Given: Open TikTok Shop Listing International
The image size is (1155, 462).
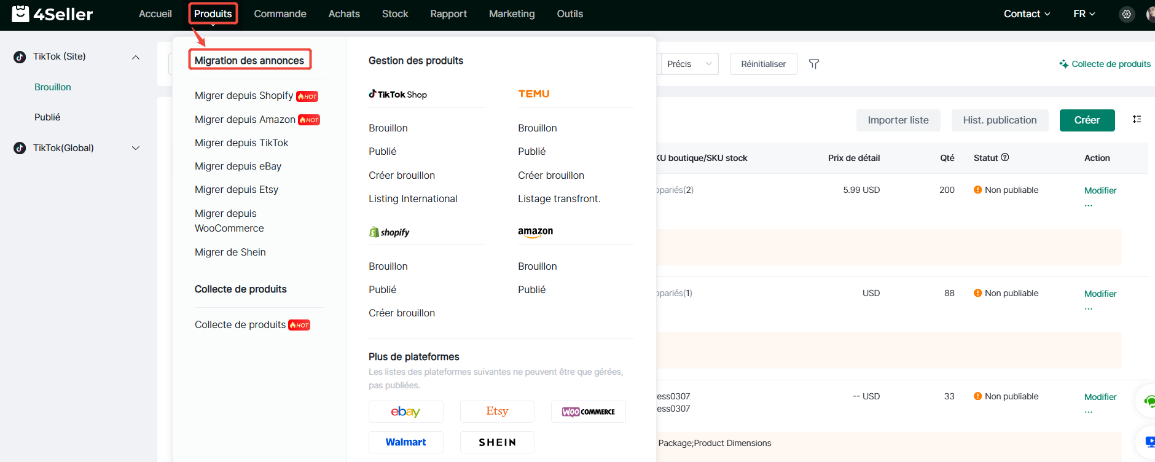Looking at the screenshot, I should point(413,198).
